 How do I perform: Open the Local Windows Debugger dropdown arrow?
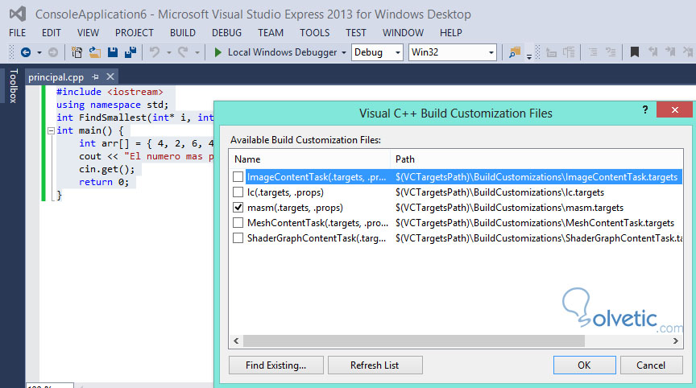pyautogui.click(x=343, y=53)
